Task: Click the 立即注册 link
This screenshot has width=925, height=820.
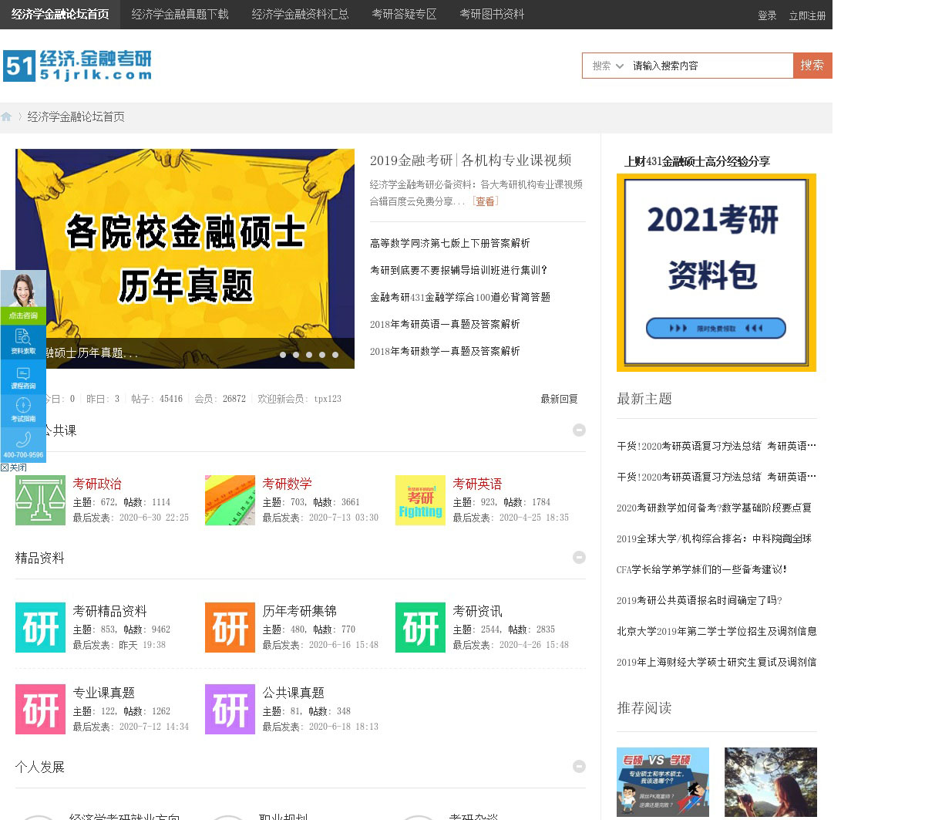Action: click(x=807, y=15)
